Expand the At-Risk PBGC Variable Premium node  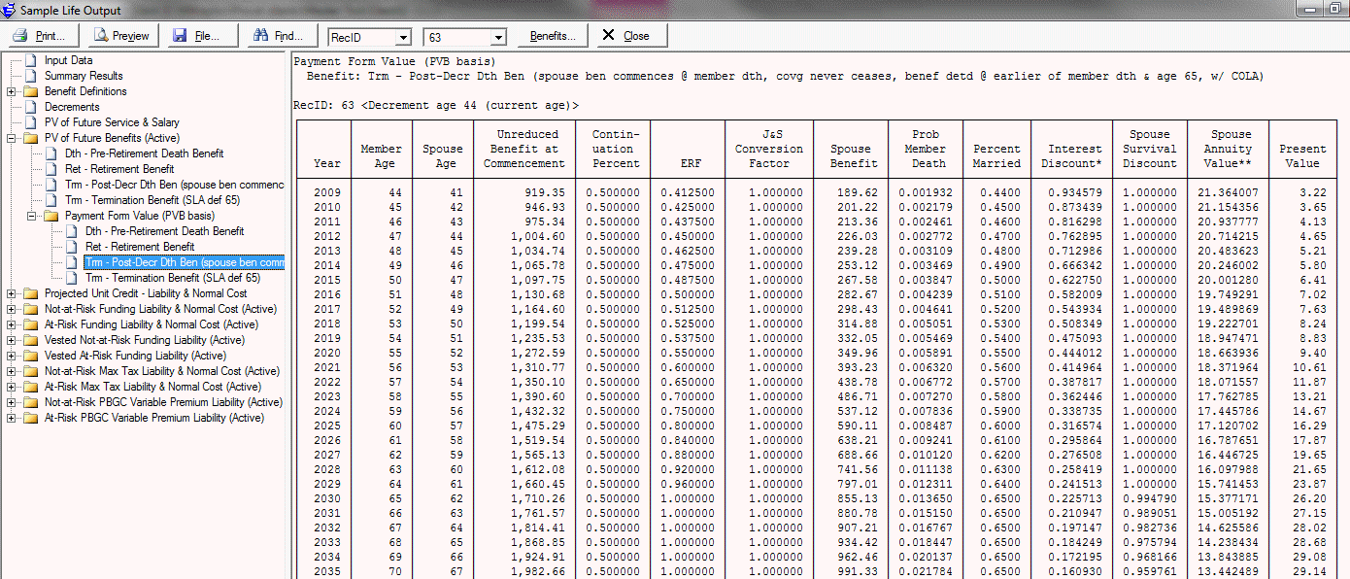(12, 418)
